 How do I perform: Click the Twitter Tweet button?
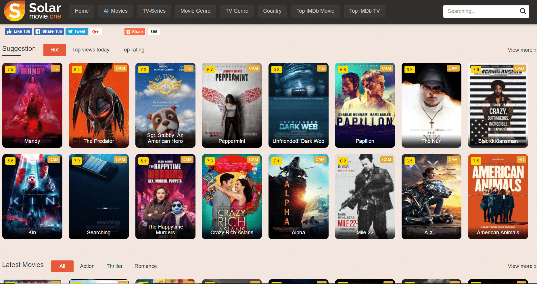(77, 32)
